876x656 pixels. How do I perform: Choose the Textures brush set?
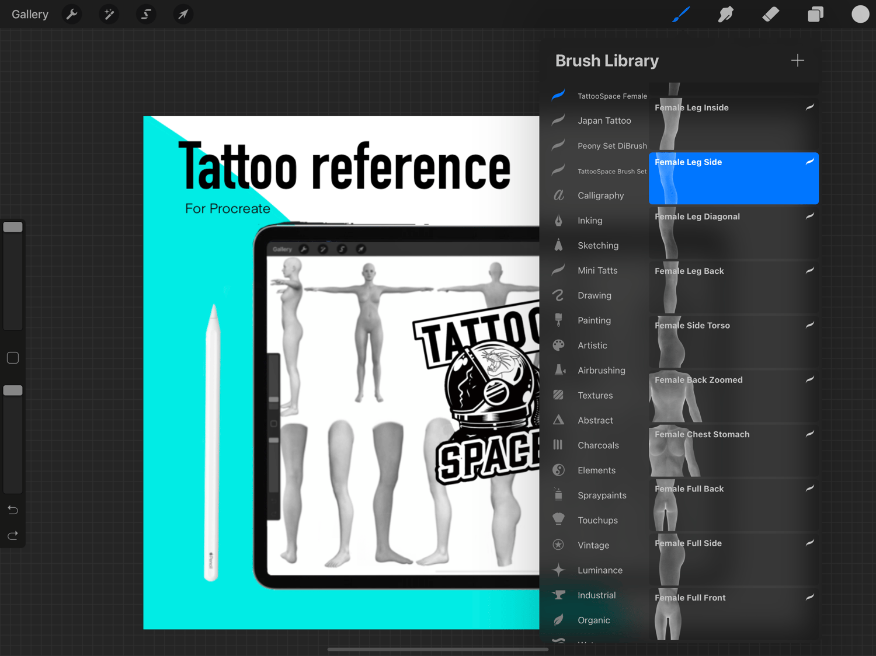click(x=599, y=396)
